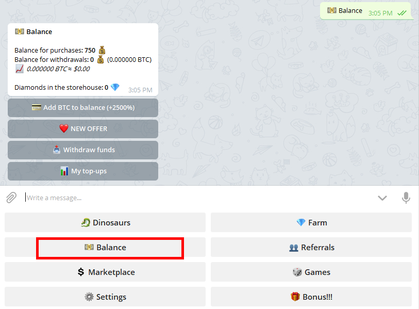Click the Withdraw funds inline button
The height and width of the screenshot is (309, 419).
pyautogui.click(x=83, y=150)
